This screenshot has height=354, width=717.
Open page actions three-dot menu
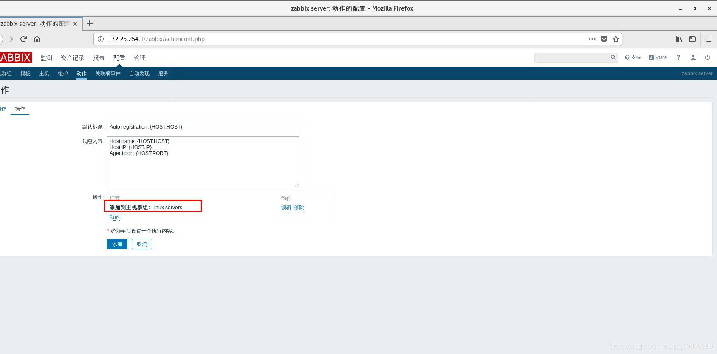[592, 39]
